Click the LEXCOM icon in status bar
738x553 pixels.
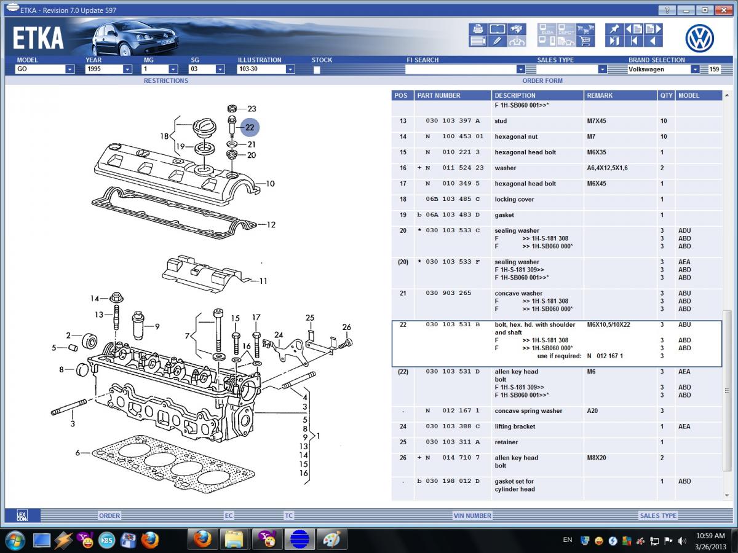click(23, 515)
